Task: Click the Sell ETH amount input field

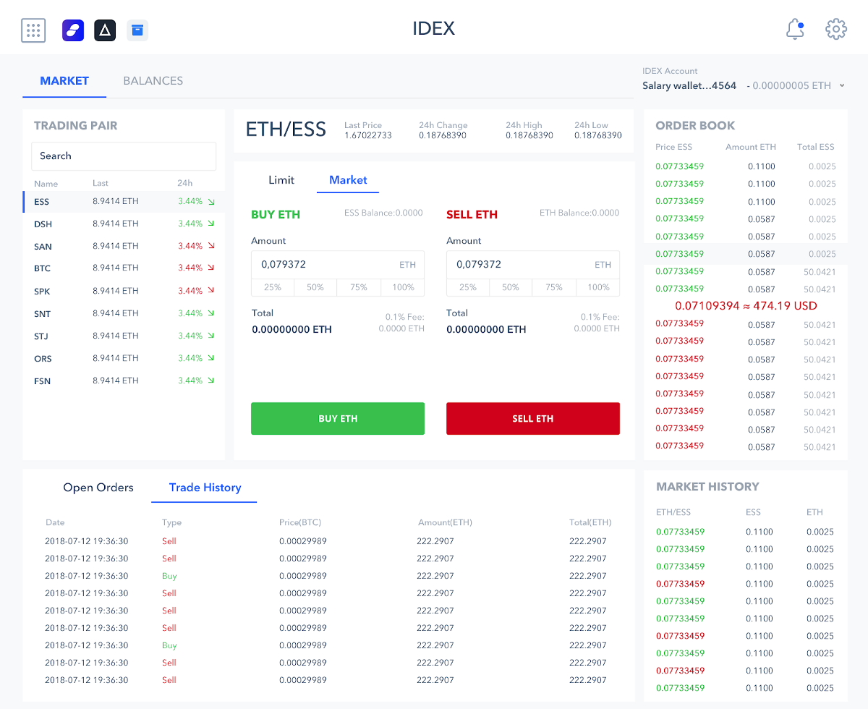Action: click(x=533, y=265)
